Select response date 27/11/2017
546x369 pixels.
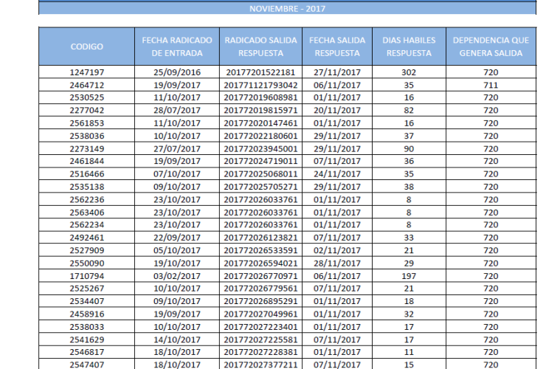point(337,72)
